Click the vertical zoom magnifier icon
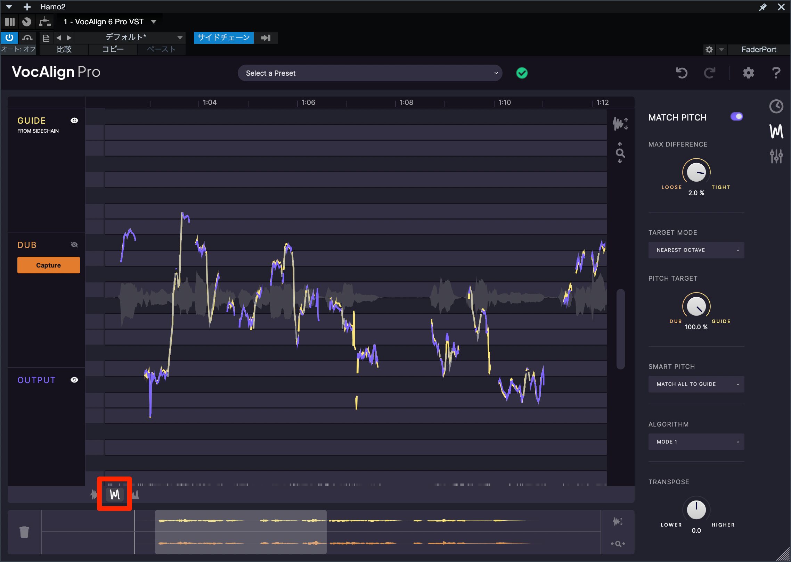Viewport: 791px width, 562px height. [620, 153]
